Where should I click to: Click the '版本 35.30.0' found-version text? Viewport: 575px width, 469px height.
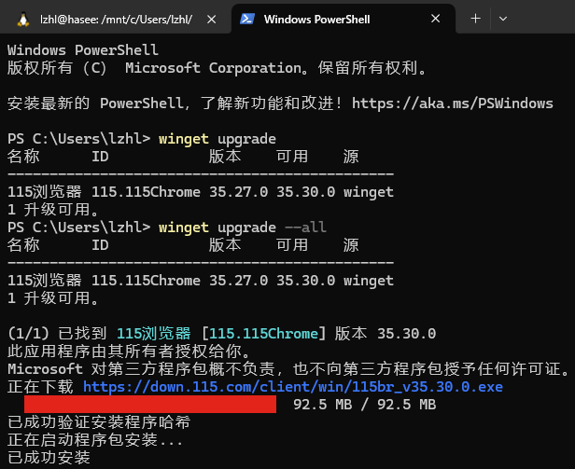click(386, 334)
